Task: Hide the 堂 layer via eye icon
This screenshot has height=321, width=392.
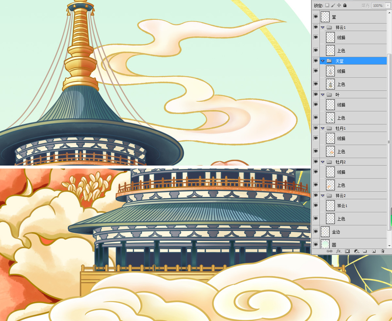Action: (316, 17)
